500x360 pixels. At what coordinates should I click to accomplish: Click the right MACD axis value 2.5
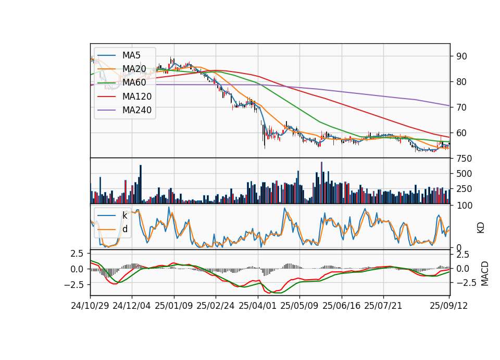click(463, 255)
